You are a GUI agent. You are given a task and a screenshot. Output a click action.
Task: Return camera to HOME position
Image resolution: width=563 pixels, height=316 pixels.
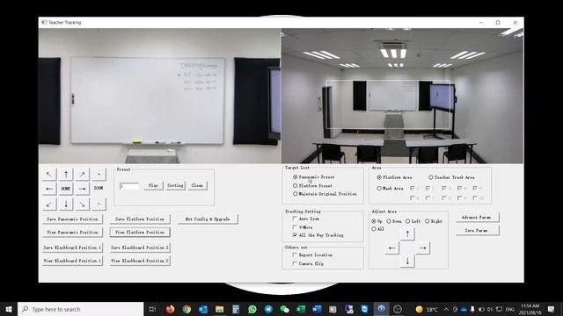click(66, 189)
